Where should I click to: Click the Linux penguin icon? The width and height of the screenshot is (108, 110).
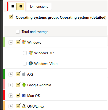(x=24, y=106)
